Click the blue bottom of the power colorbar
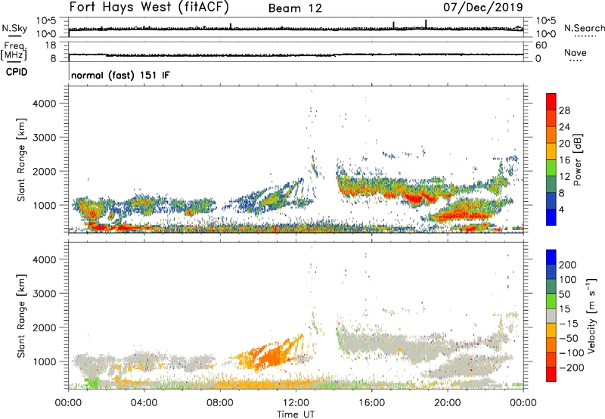605x419 pixels. point(551,217)
